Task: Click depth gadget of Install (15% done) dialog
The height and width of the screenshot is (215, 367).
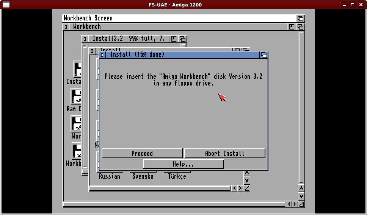Action: point(264,55)
